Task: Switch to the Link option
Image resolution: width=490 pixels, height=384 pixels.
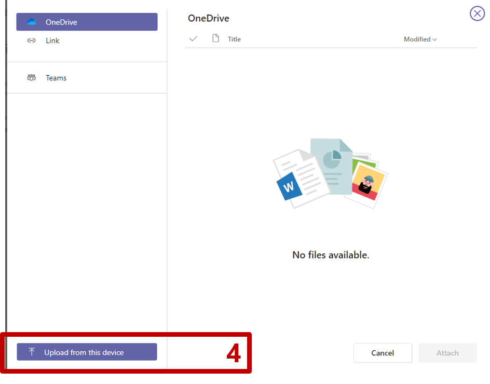Action: (x=52, y=40)
